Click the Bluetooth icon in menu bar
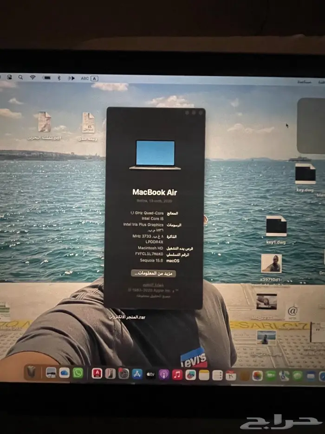 coord(59,78)
